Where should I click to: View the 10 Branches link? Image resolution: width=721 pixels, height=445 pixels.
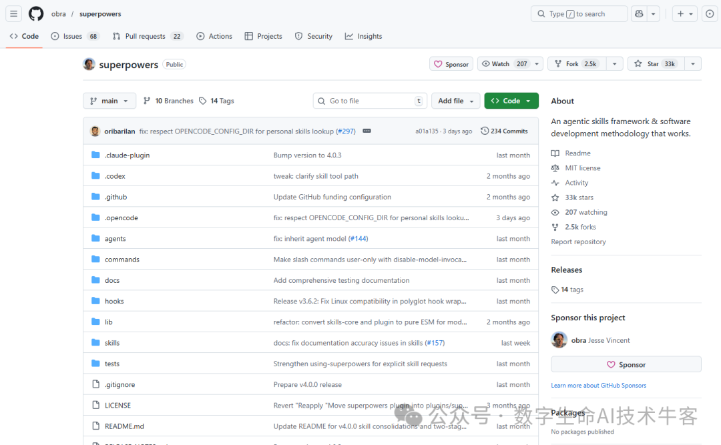(x=168, y=101)
